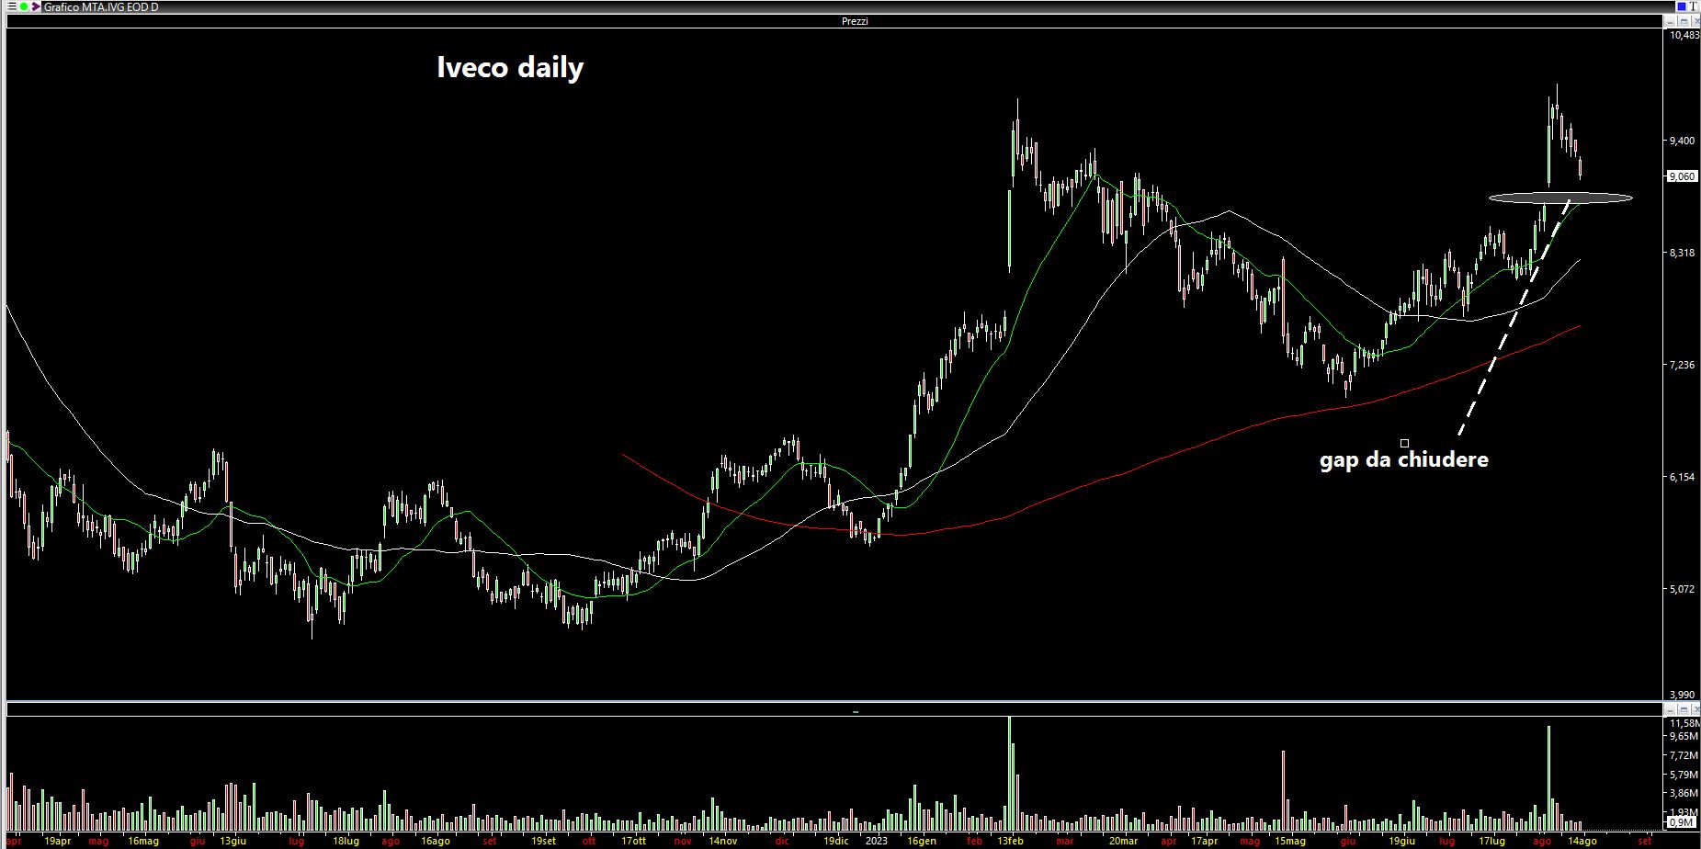The width and height of the screenshot is (1701, 849).
Task: Click the '17apr' date axis label
Action: (1204, 841)
